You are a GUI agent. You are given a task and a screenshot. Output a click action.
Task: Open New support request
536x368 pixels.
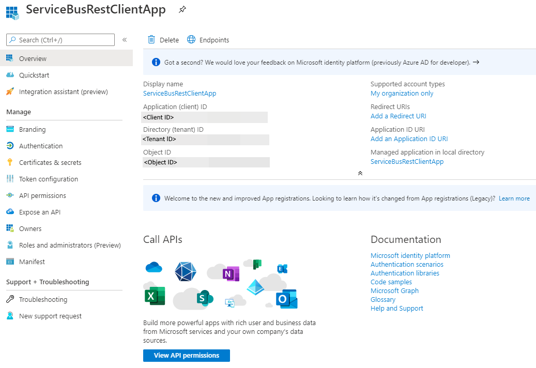51,316
